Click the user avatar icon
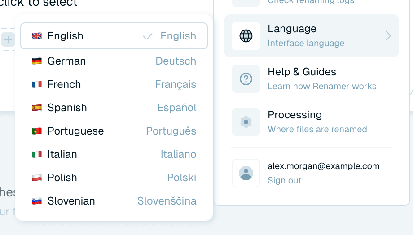The image size is (413, 235). pos(246,173)
